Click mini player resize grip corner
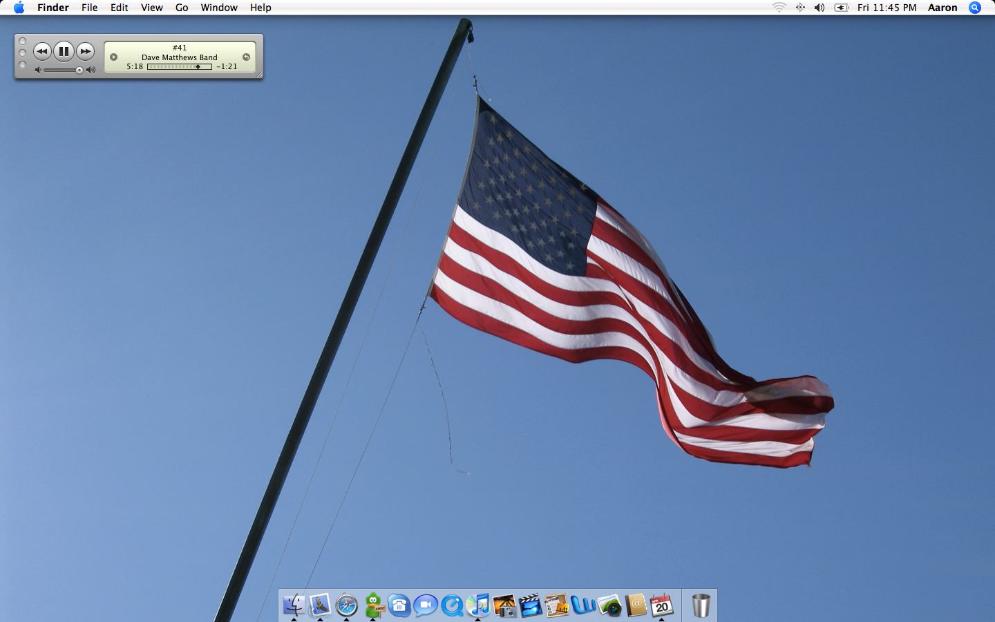The image size is (995, 622). coord(259,75)
